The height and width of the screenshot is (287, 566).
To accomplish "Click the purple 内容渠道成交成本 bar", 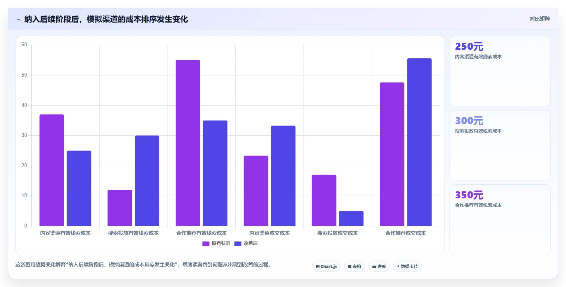I will [256, 191].
